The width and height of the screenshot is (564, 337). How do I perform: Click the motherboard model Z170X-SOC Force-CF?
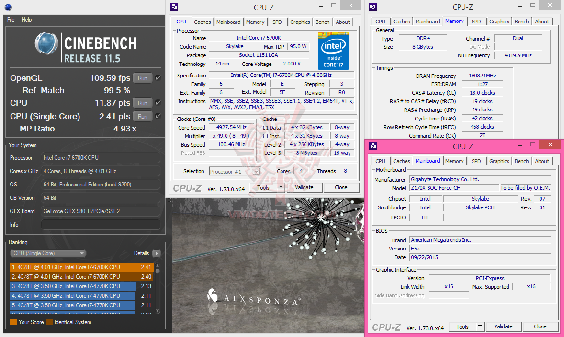[455, 187]
